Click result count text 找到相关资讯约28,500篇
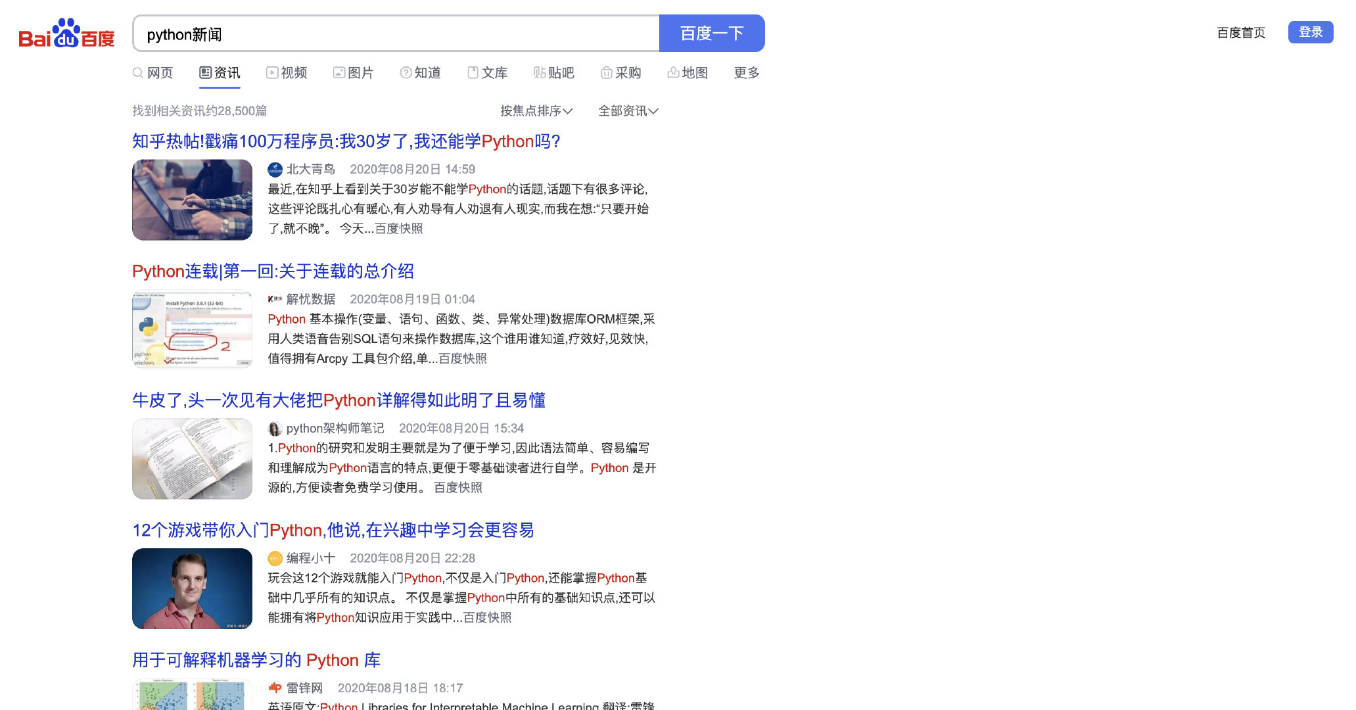Image resolution: width=1356 pixels, height=710 pixels. point(200,111)
